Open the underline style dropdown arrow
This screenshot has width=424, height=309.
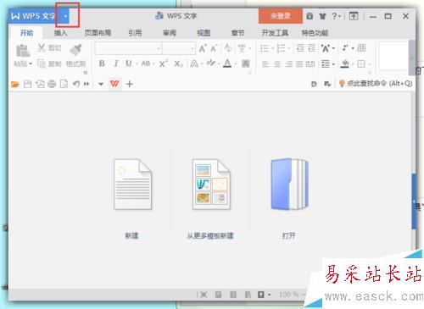click(137, 63)
